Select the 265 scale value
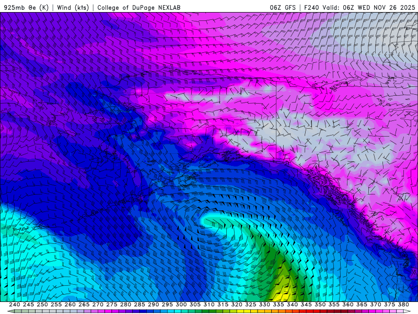Screen dimensions: 418x314 click(x=84, y=305)
